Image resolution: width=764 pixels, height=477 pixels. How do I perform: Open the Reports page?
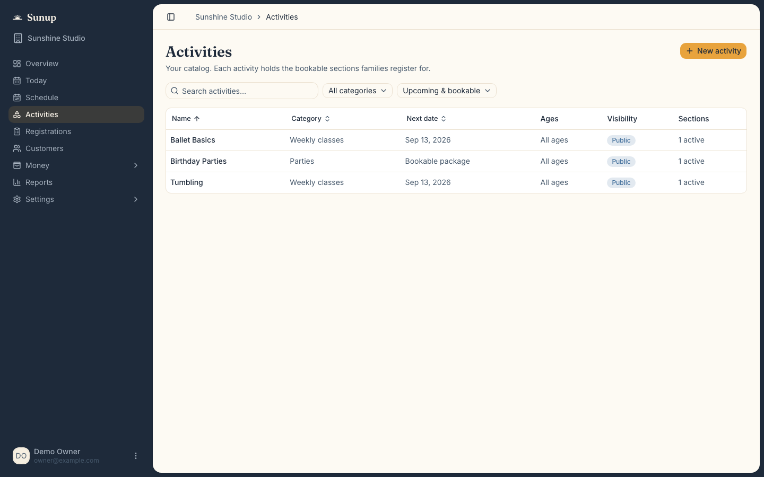(x=76, y=182)
